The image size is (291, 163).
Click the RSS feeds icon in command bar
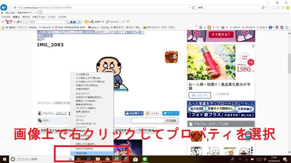[210, 28]
